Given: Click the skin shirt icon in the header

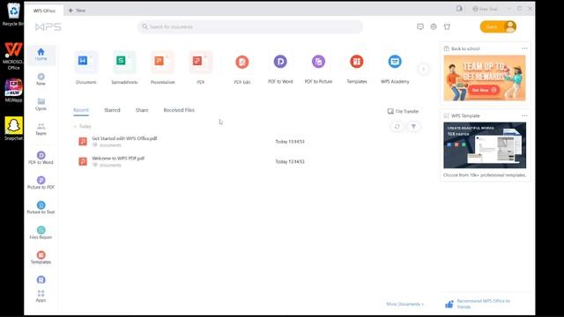Looking at the screenshot, I should [447, 26].
